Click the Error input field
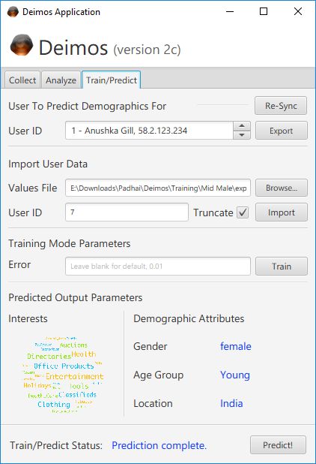Screen dimensions: 316x464 [x=158, y=267]
